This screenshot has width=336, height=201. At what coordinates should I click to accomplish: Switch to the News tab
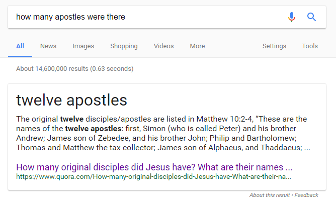[x=48, y=46]
